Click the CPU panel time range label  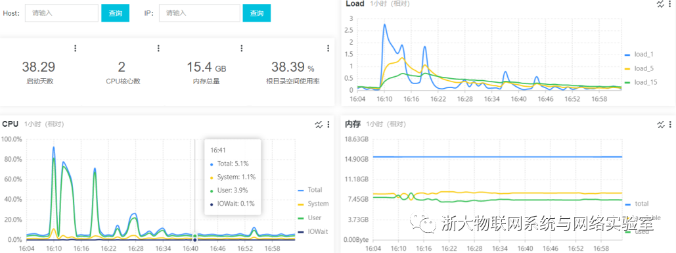coord(45,124)
